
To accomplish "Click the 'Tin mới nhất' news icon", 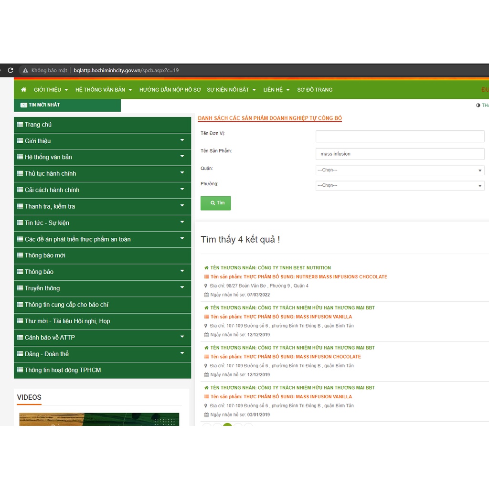I will 23,105.
